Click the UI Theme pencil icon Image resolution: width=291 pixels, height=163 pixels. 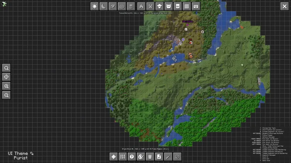tap(32, 153)
